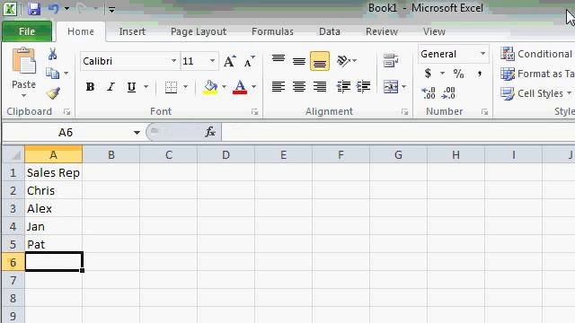Click the Borders icon
The image size is (575, 323).
click(171, 87)
